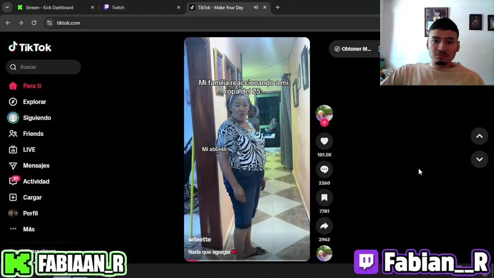Switch to Stream - Kick Dashboard tab
The image size is (494, 278).
click(56, 7)
